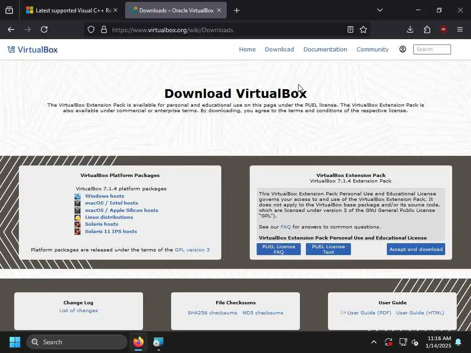
Task: Open the List of changes link
Action: [78, 310]
